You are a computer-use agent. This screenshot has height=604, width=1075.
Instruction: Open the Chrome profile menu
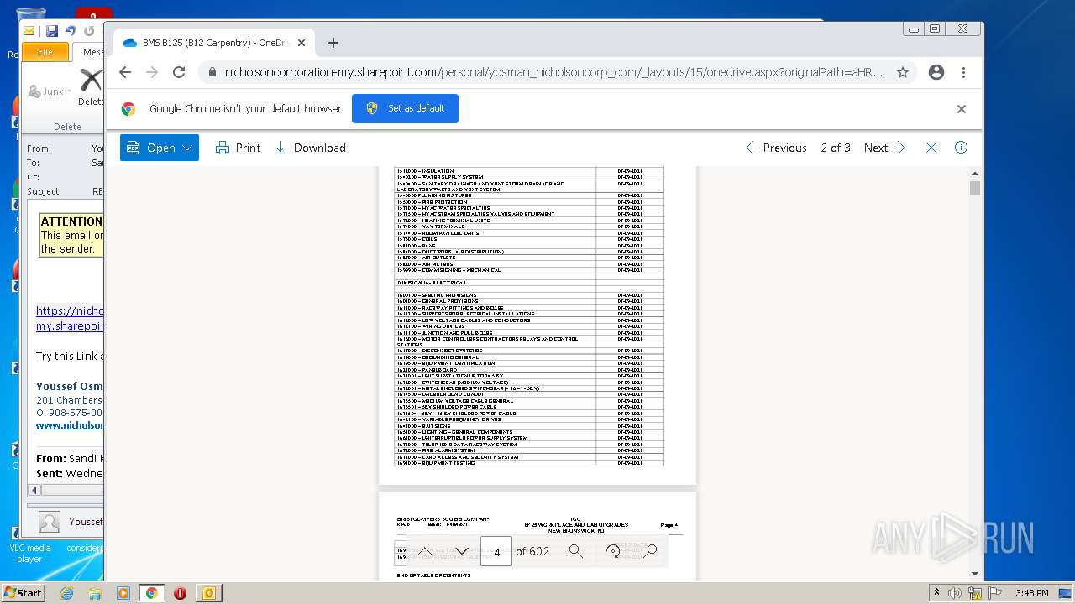(x=936, y=72)
